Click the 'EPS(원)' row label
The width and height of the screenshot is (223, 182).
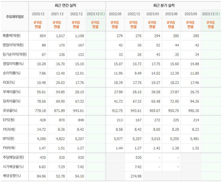pos(9,120)
